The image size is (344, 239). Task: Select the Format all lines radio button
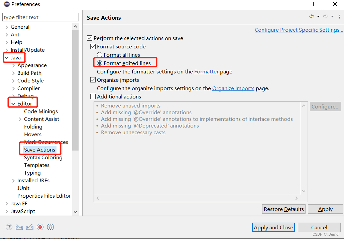(99, 54)
